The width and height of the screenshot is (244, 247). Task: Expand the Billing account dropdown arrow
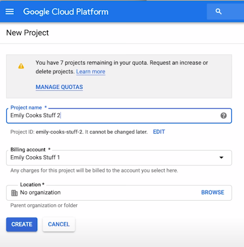[221, 157]
